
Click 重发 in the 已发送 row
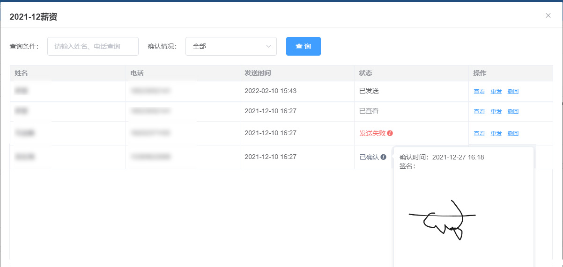496,92
